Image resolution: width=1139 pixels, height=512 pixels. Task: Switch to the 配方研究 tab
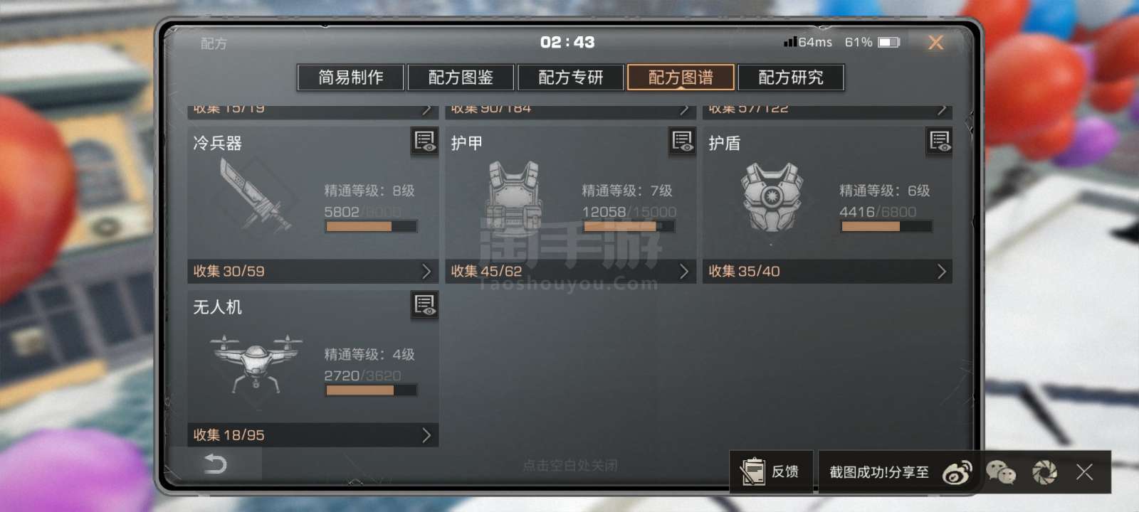point(791,78)
